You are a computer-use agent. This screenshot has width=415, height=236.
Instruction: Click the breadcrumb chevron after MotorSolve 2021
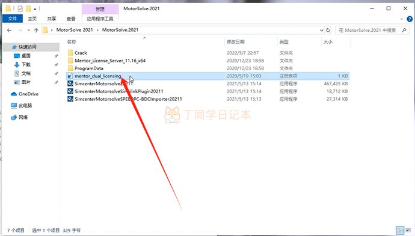pyautogui.click(x=97, y=30)
